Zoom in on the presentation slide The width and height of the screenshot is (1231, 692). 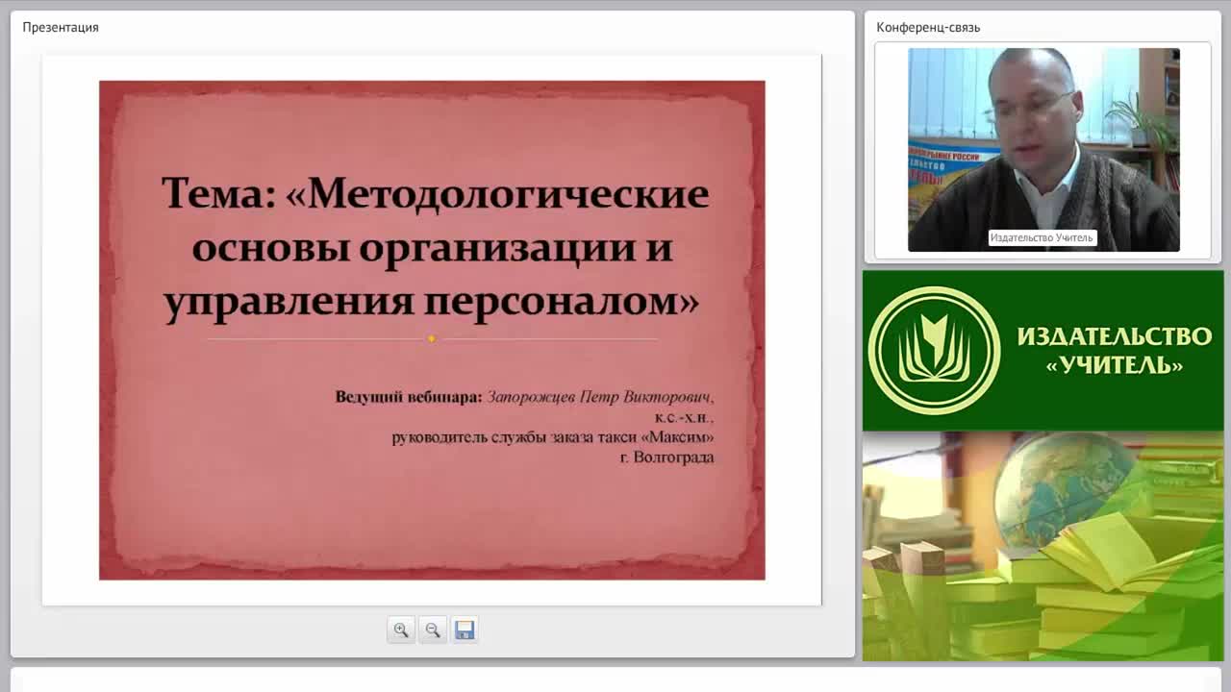401,630
